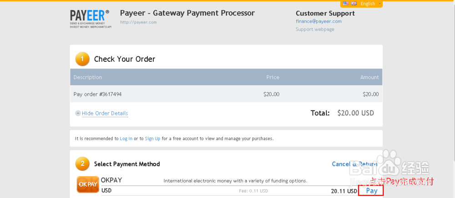Click the US flag icon
Screen dimensions: 455x198
click(x=346, y=3)
